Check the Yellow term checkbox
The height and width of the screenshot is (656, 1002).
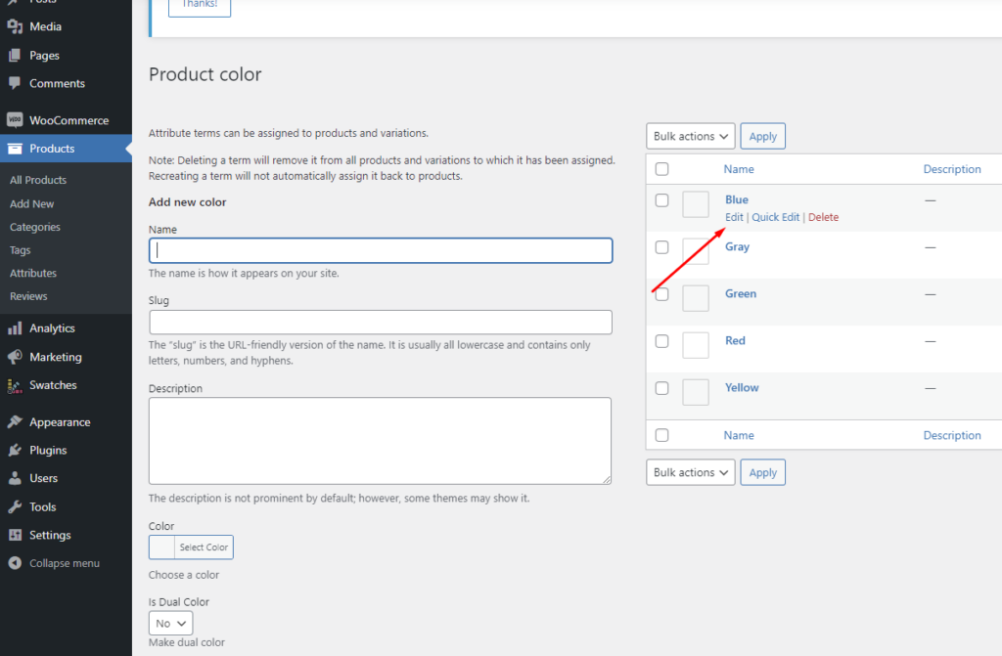pos(662,388)
